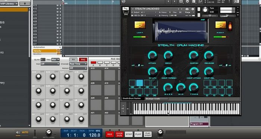Click the REC button
The width and height of the screenshot is (261, 139).
110,134
